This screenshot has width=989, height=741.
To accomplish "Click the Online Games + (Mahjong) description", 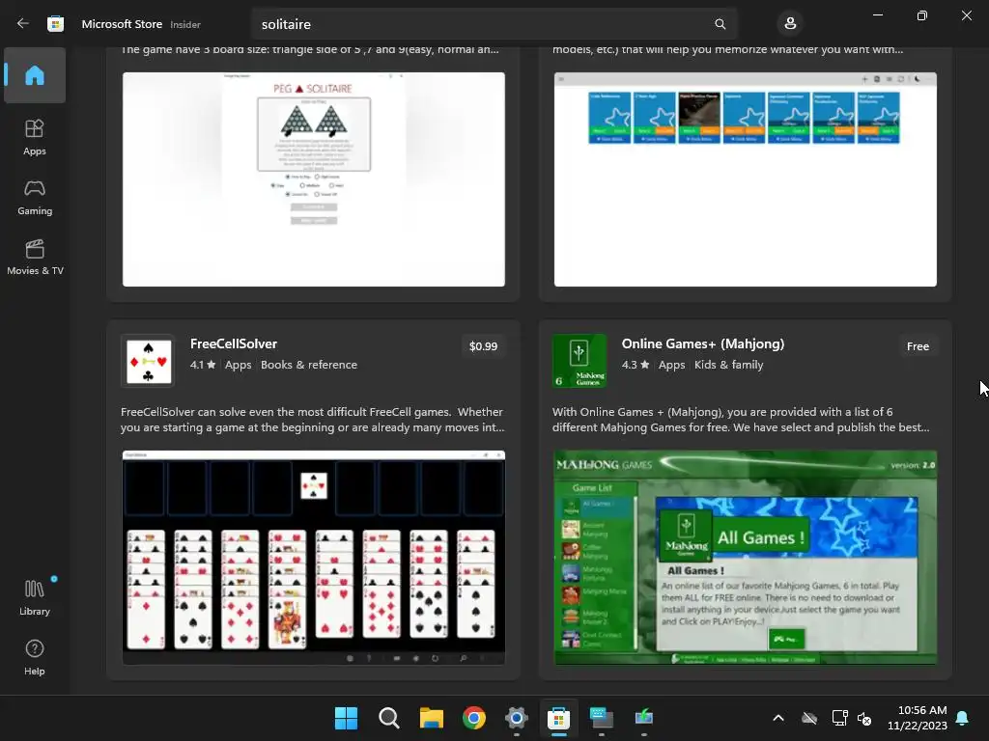I will pyautogui.click(x=741, y=420).
